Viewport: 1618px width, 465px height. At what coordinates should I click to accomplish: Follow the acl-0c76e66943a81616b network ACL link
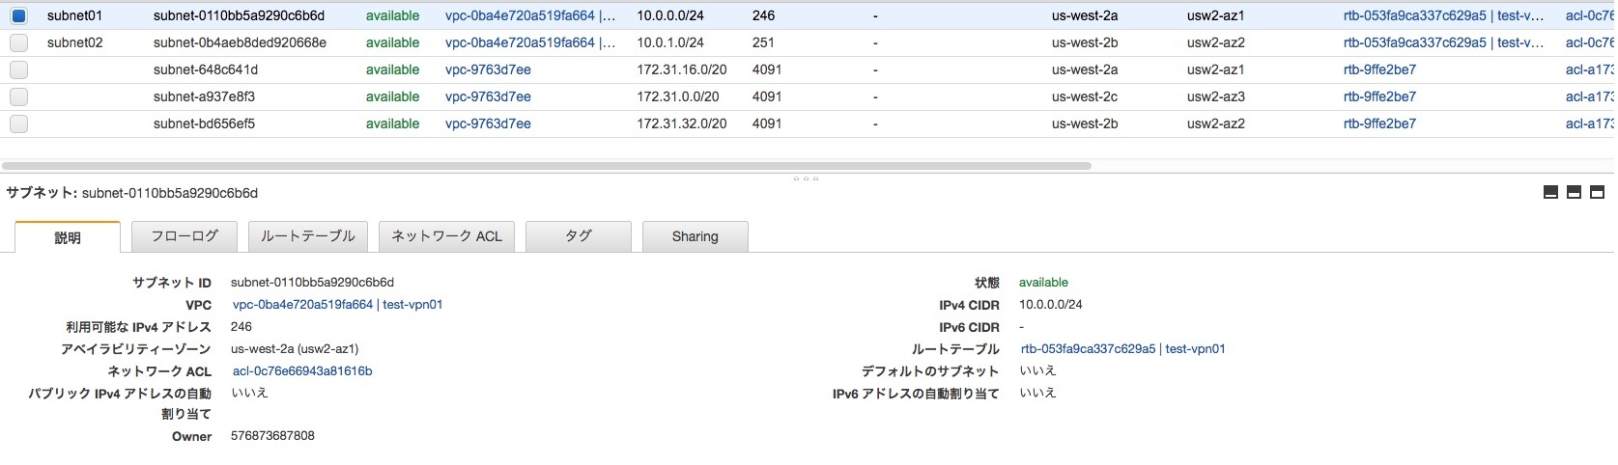coord(302,371)
